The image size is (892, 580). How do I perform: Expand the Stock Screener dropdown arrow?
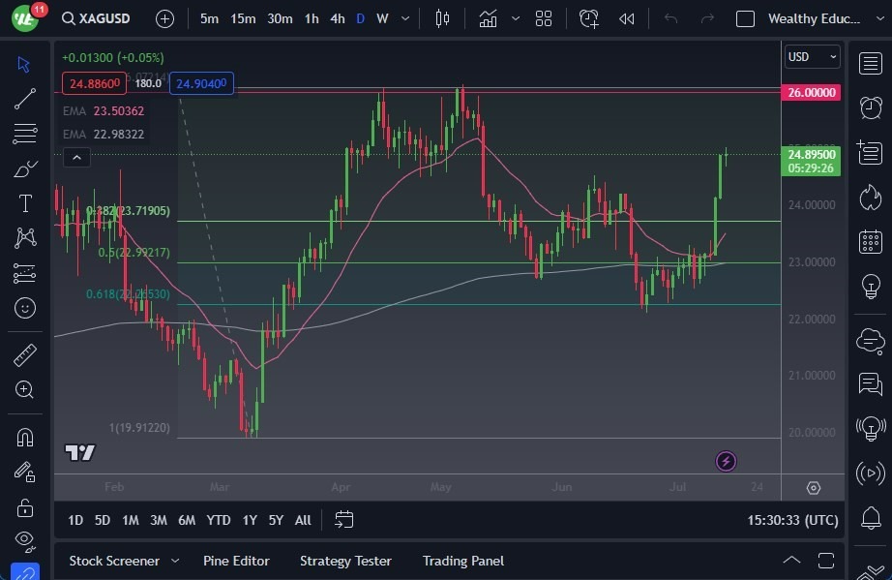point(175,561)
